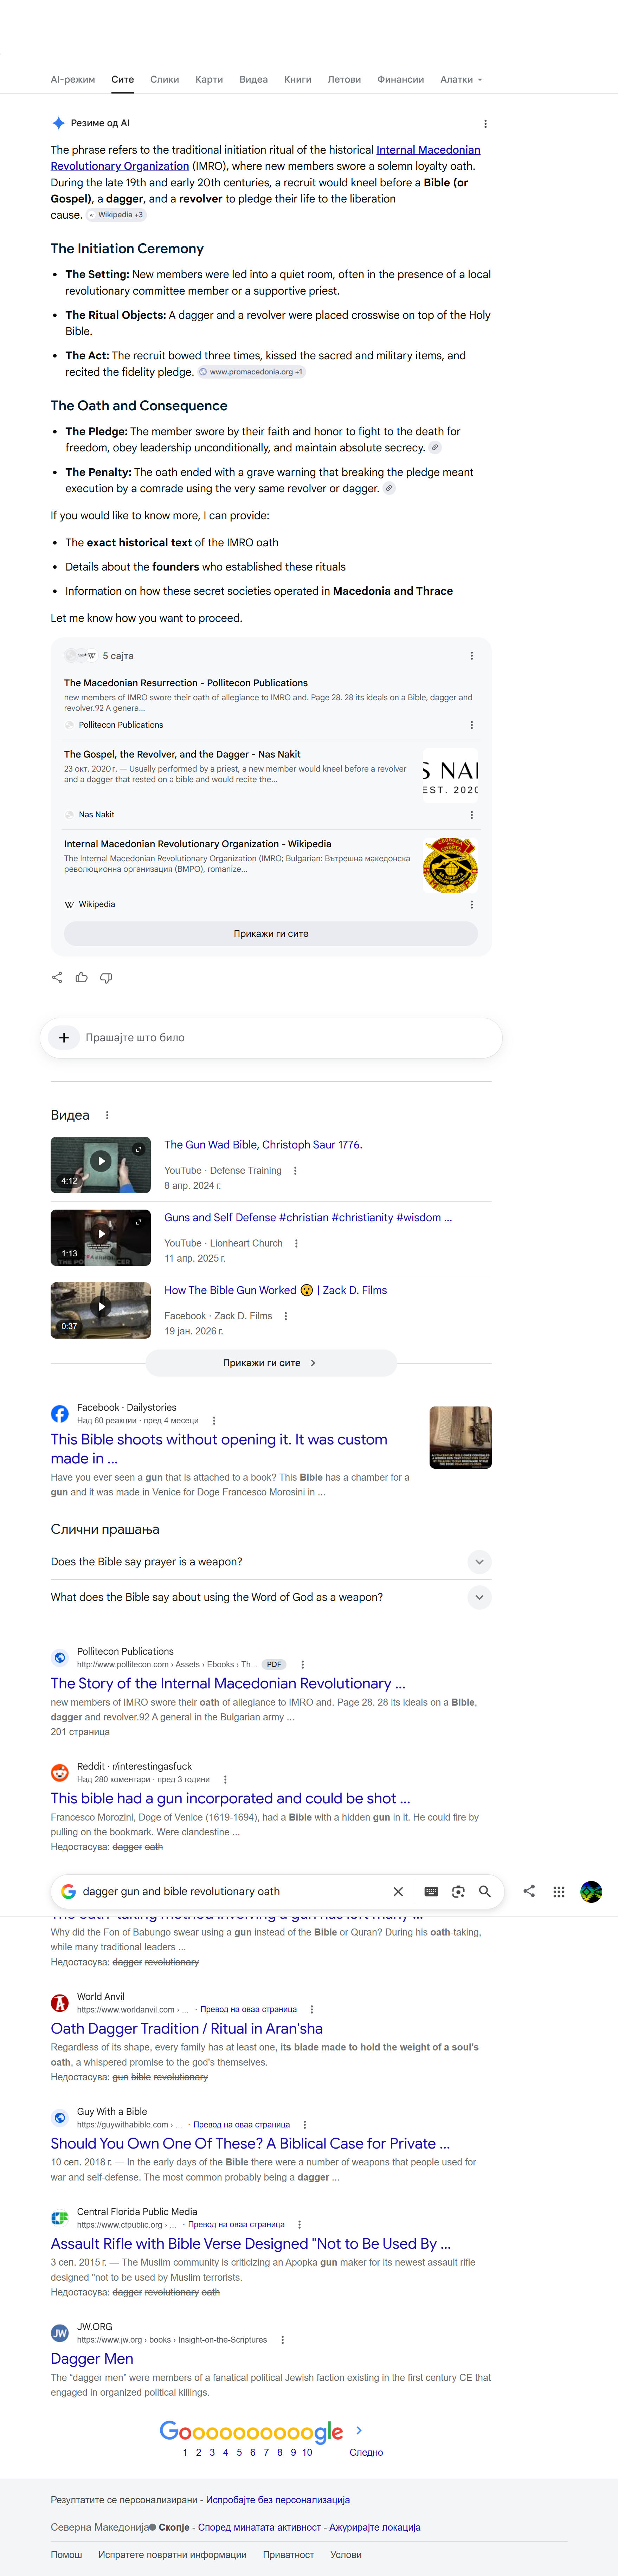Click the share icon beside the search bar
The image size is (618, 2576).
point(529,1891)
